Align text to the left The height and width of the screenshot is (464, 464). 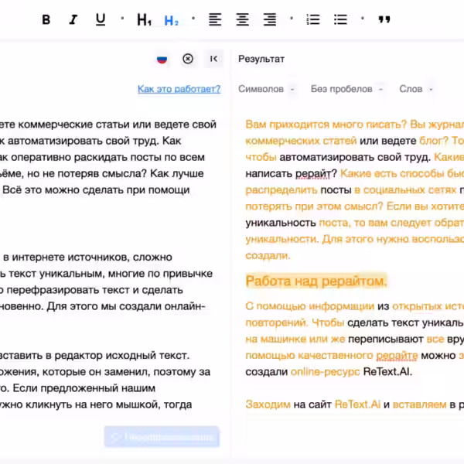215,20
